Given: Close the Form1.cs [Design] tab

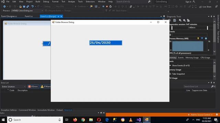Looking at the screenshot, I should click(x=61, y=16).
